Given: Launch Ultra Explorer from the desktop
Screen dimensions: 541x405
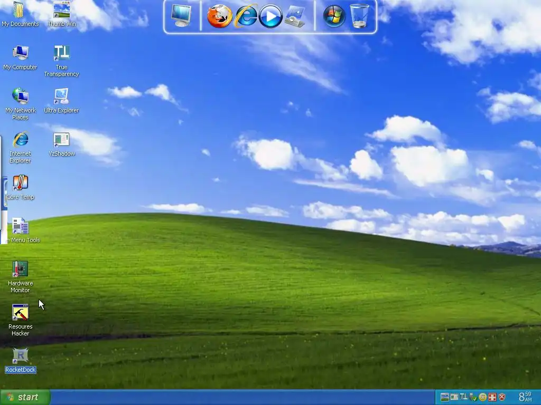Looking at the screenshot, I should point(61,100).
